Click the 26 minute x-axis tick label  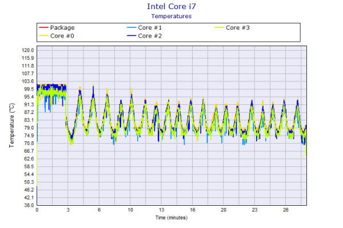click(x=286, y=210)
